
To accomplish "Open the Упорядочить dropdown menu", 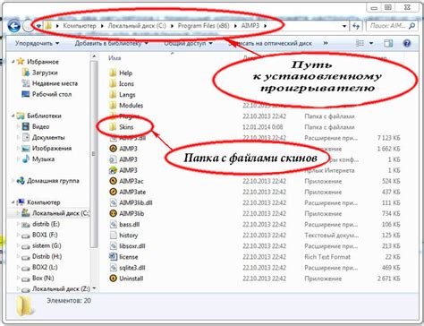I will click(x=38, y=43).
